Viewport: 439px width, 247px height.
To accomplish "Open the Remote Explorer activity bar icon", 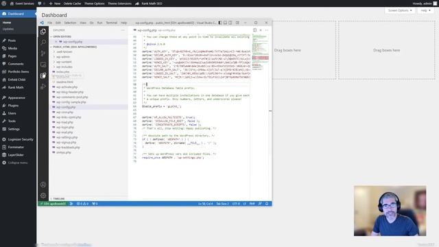I will coord(43,64).
